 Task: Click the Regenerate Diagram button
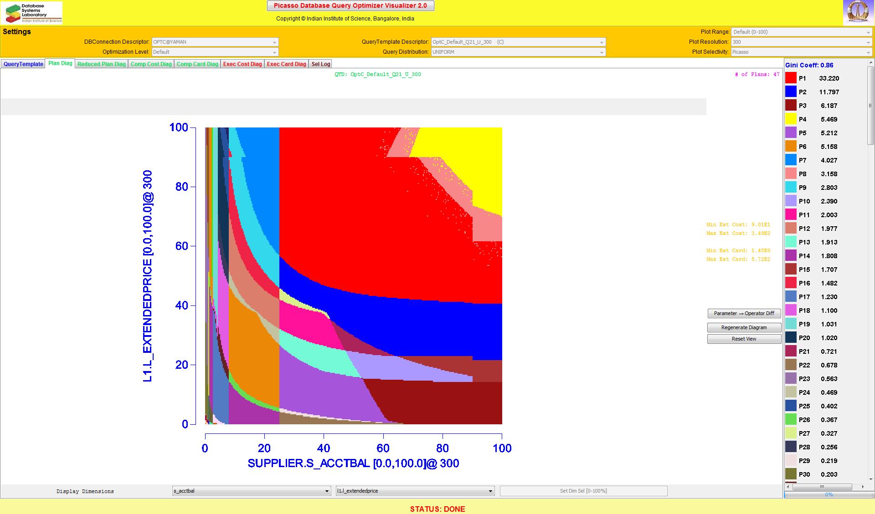[x=744, y=327]
